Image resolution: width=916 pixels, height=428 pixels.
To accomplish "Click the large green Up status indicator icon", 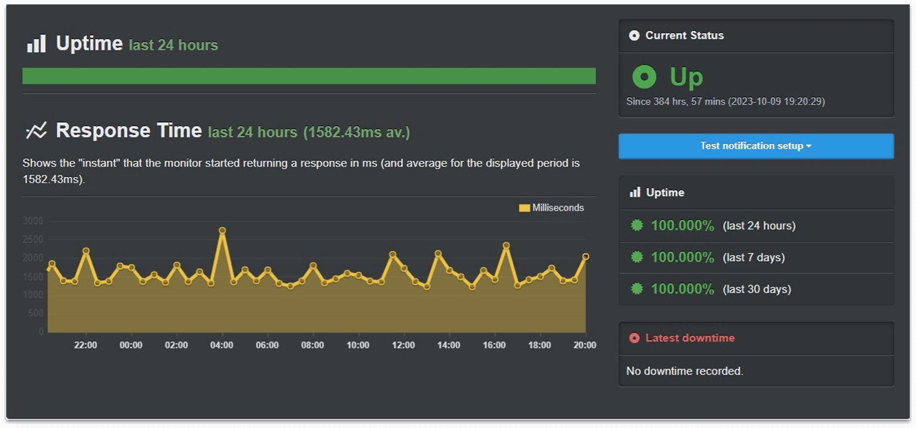I will [x=644, y=77].
